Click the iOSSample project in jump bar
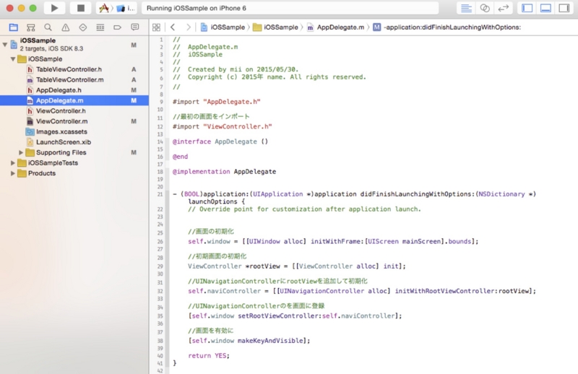This screenshot has height=374, width=578. pos(223,27)
